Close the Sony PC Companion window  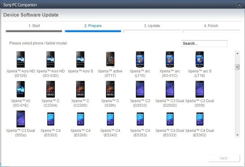[239, 5]
